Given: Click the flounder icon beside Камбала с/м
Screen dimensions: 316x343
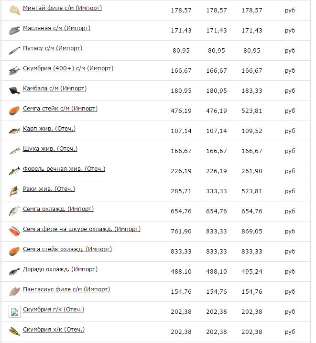Looking at the screenshot, I should point(15,90).
